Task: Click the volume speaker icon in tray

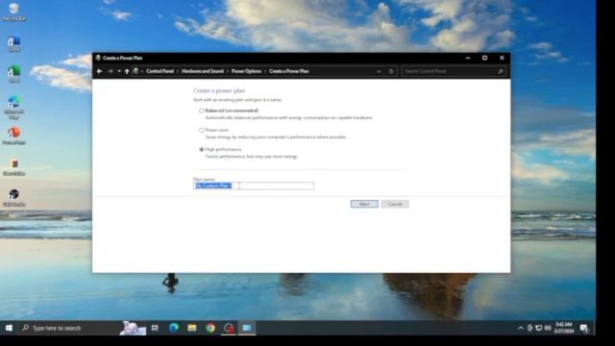Action: 548,328
